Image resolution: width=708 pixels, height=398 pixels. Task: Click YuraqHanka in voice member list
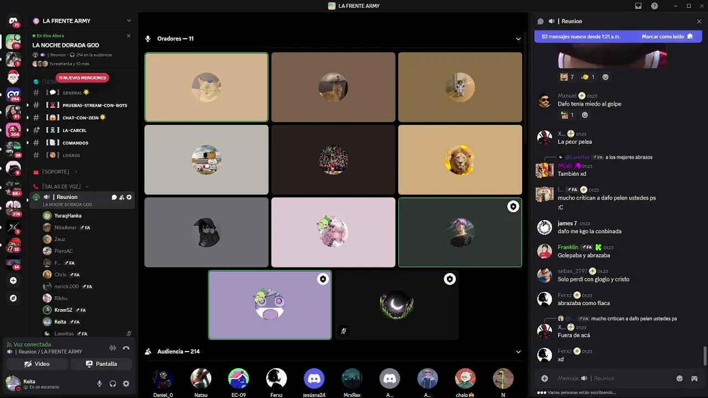67,216
